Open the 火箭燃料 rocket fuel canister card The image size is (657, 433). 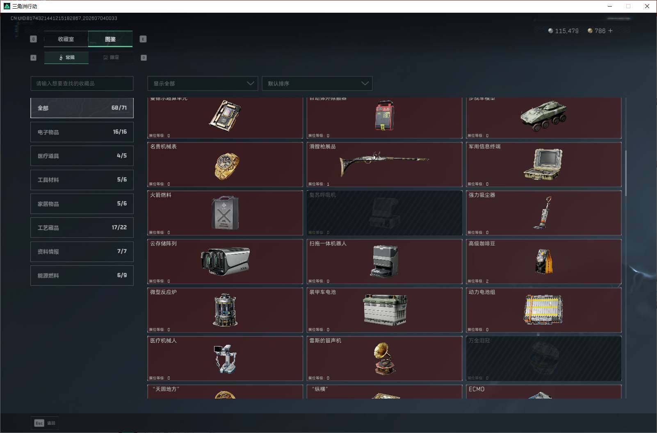tap(225, 213)
